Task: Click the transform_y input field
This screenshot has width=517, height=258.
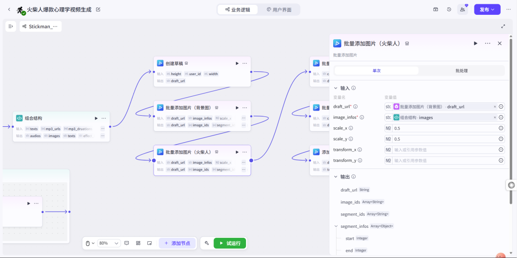Action: pyautogui.click(x=444, y=160)
